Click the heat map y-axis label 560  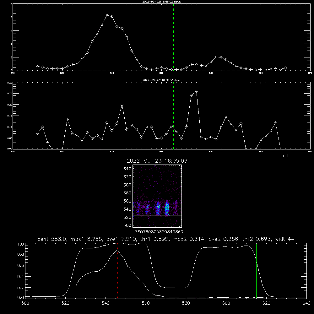[127, 201]
